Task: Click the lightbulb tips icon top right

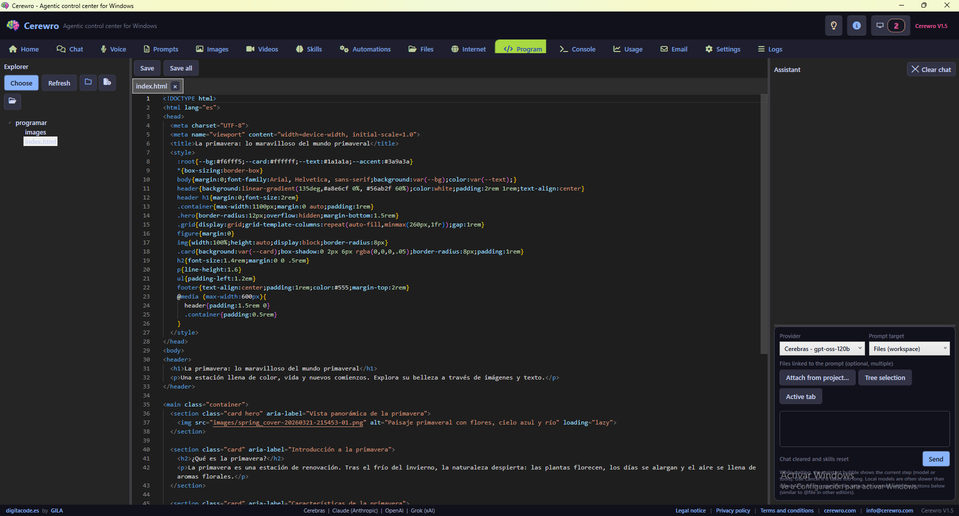Action: click(x=833, y=25)
